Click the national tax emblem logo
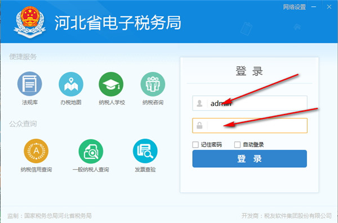 pos(30,22)
